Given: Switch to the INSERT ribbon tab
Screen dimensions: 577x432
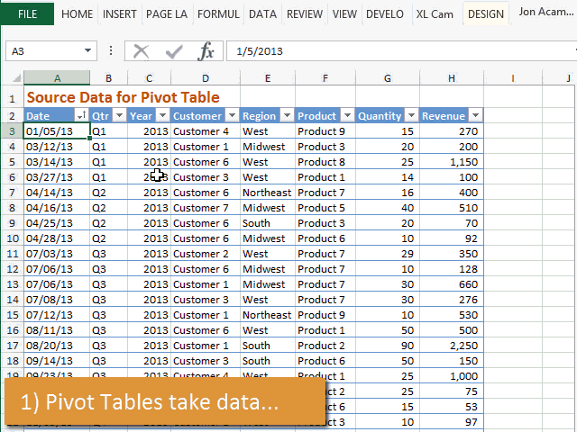Looking at the screenshot, I should click(x=120, y=14).
